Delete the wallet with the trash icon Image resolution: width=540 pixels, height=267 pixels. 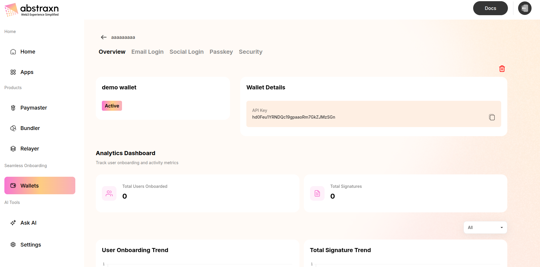(x=502, y=68)
